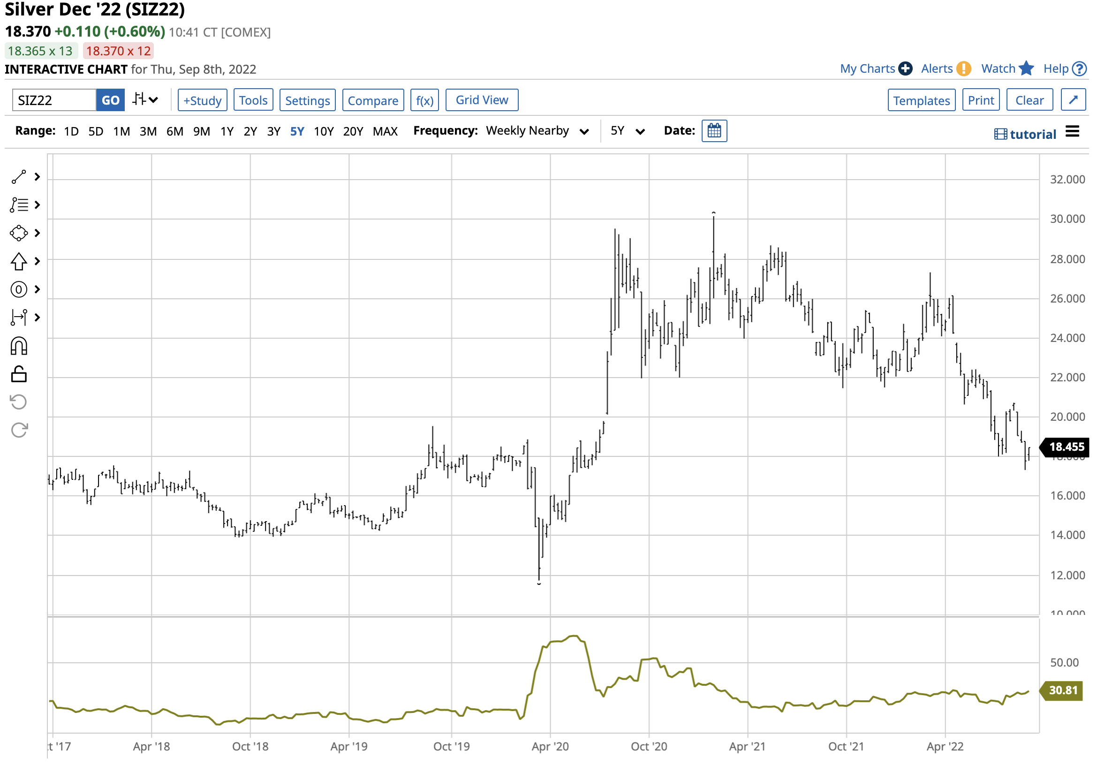The image size is (1105, 773).
Task: Click the undo arrow icon
Action: 18,402
